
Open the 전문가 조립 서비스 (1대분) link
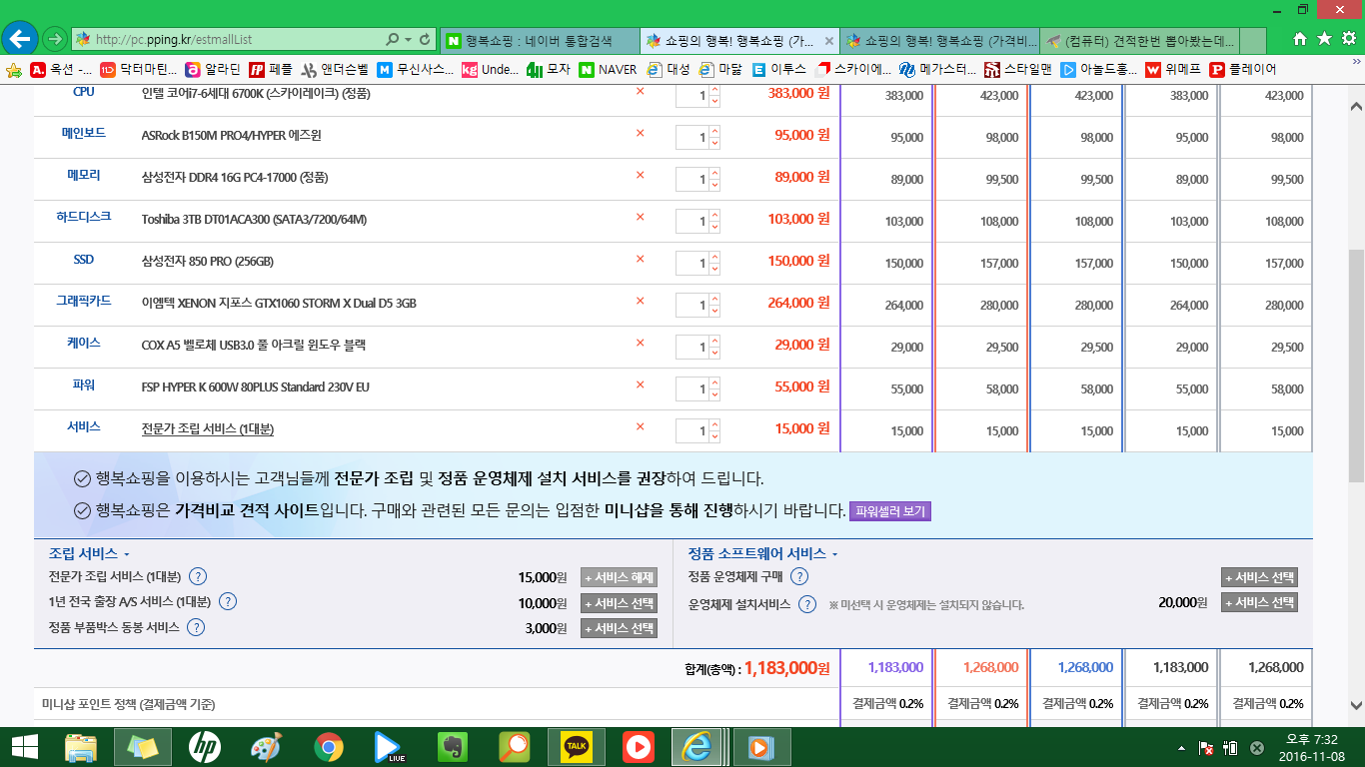(208, 428)
